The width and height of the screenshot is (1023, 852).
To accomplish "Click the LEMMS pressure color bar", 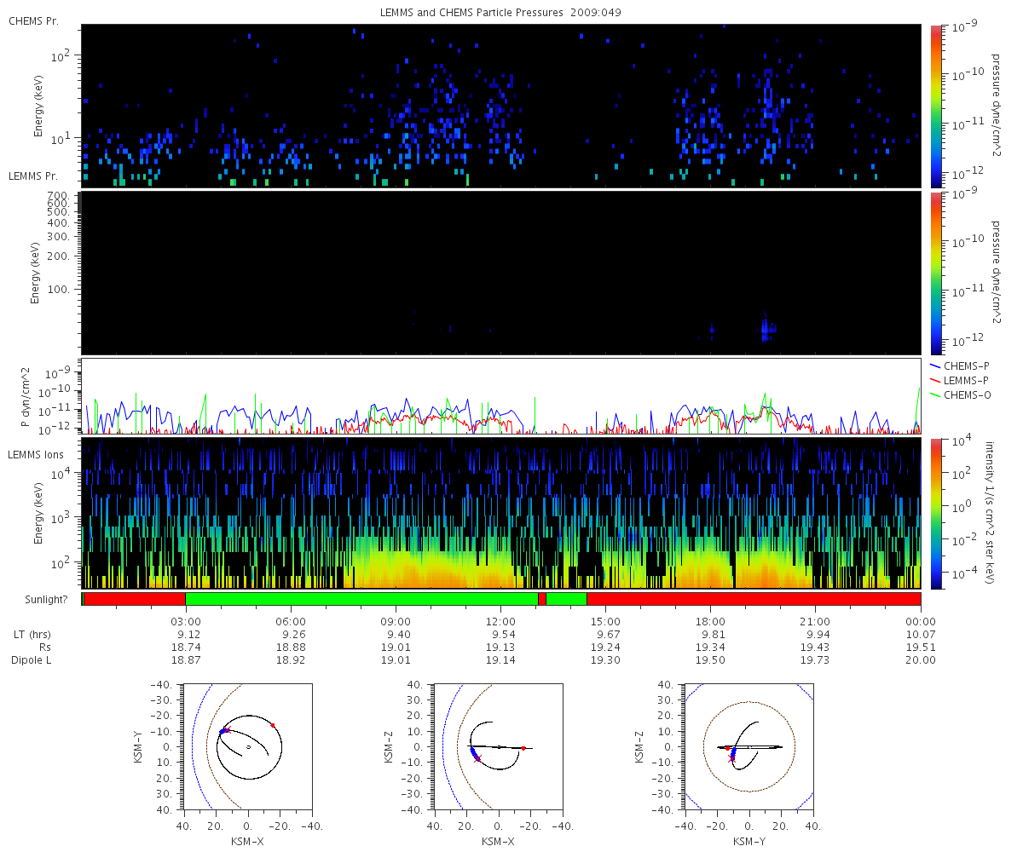I will 936,273.
